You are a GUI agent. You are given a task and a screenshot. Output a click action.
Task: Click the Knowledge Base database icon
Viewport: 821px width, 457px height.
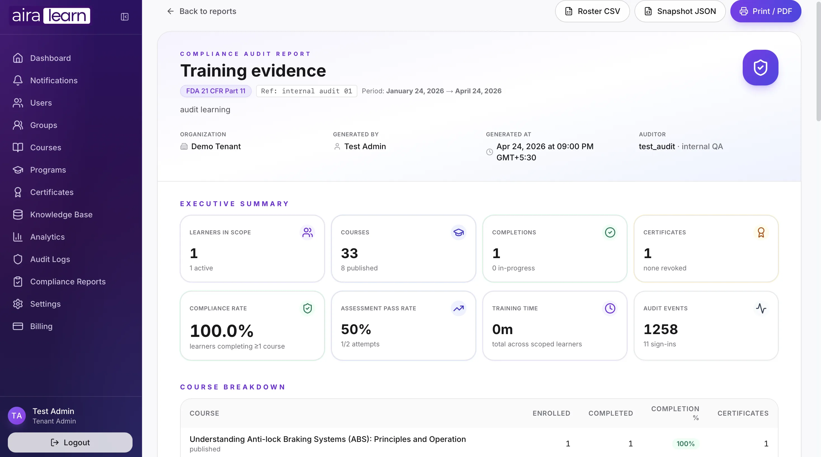[18, 214]
